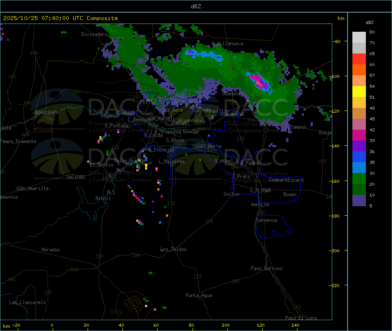The width and height of the screenshot is (392, 331).
Task: Click the 5 dBZ violet legend swatch
Action: 359,201
